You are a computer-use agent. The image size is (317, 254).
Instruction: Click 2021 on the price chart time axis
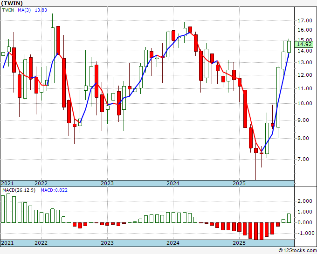point(7,183)
